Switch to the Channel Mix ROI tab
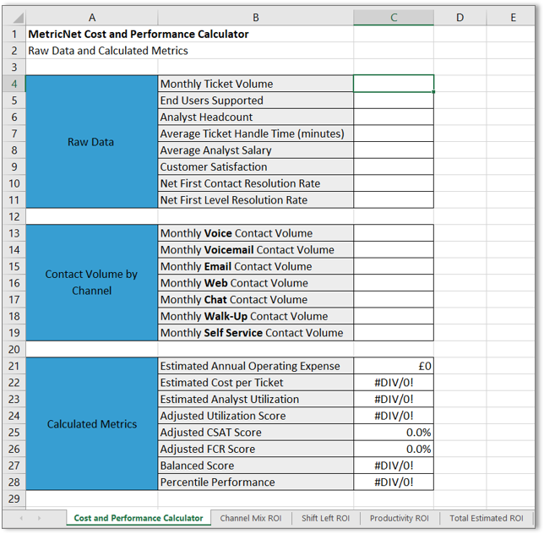Screen dimensions: 544x534 pos(250,518)
